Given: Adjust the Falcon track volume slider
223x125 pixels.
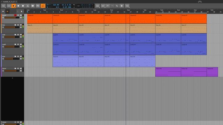Looking at the screenshot, I should coord(12,71).
